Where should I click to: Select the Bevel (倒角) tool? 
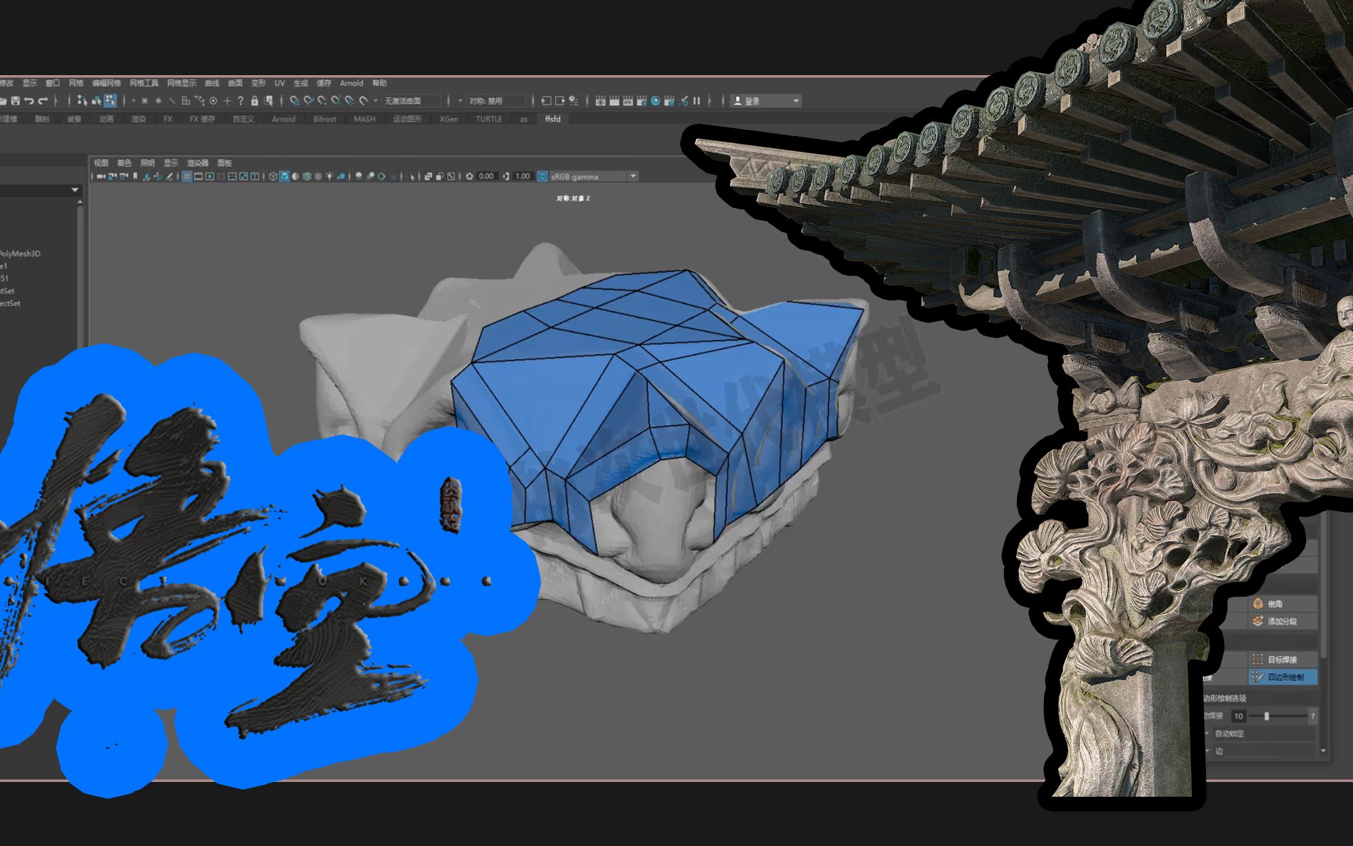point(1275,604)
